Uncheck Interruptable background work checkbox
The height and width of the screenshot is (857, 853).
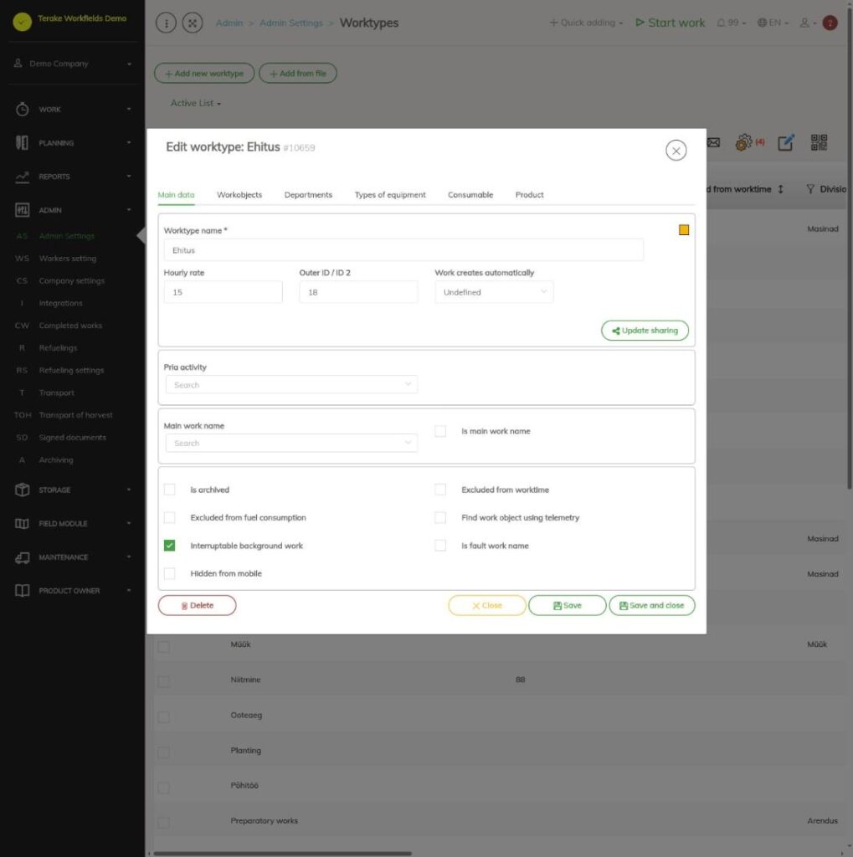click(x=169, y=546)
